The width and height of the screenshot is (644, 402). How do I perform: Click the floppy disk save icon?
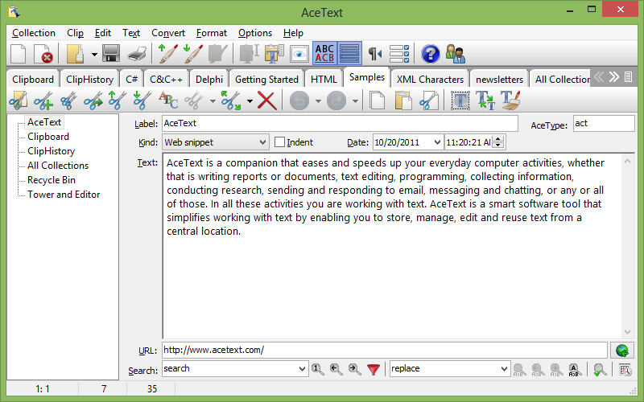tap(111, 54)
